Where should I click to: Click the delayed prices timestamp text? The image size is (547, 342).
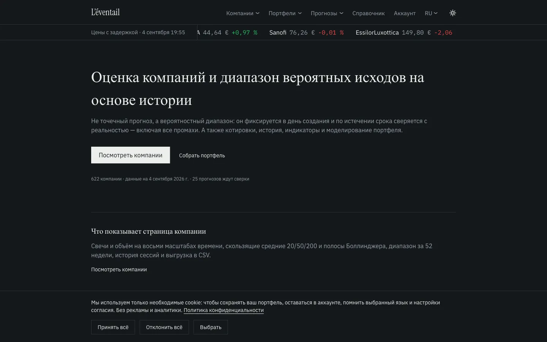pos(138,33)
